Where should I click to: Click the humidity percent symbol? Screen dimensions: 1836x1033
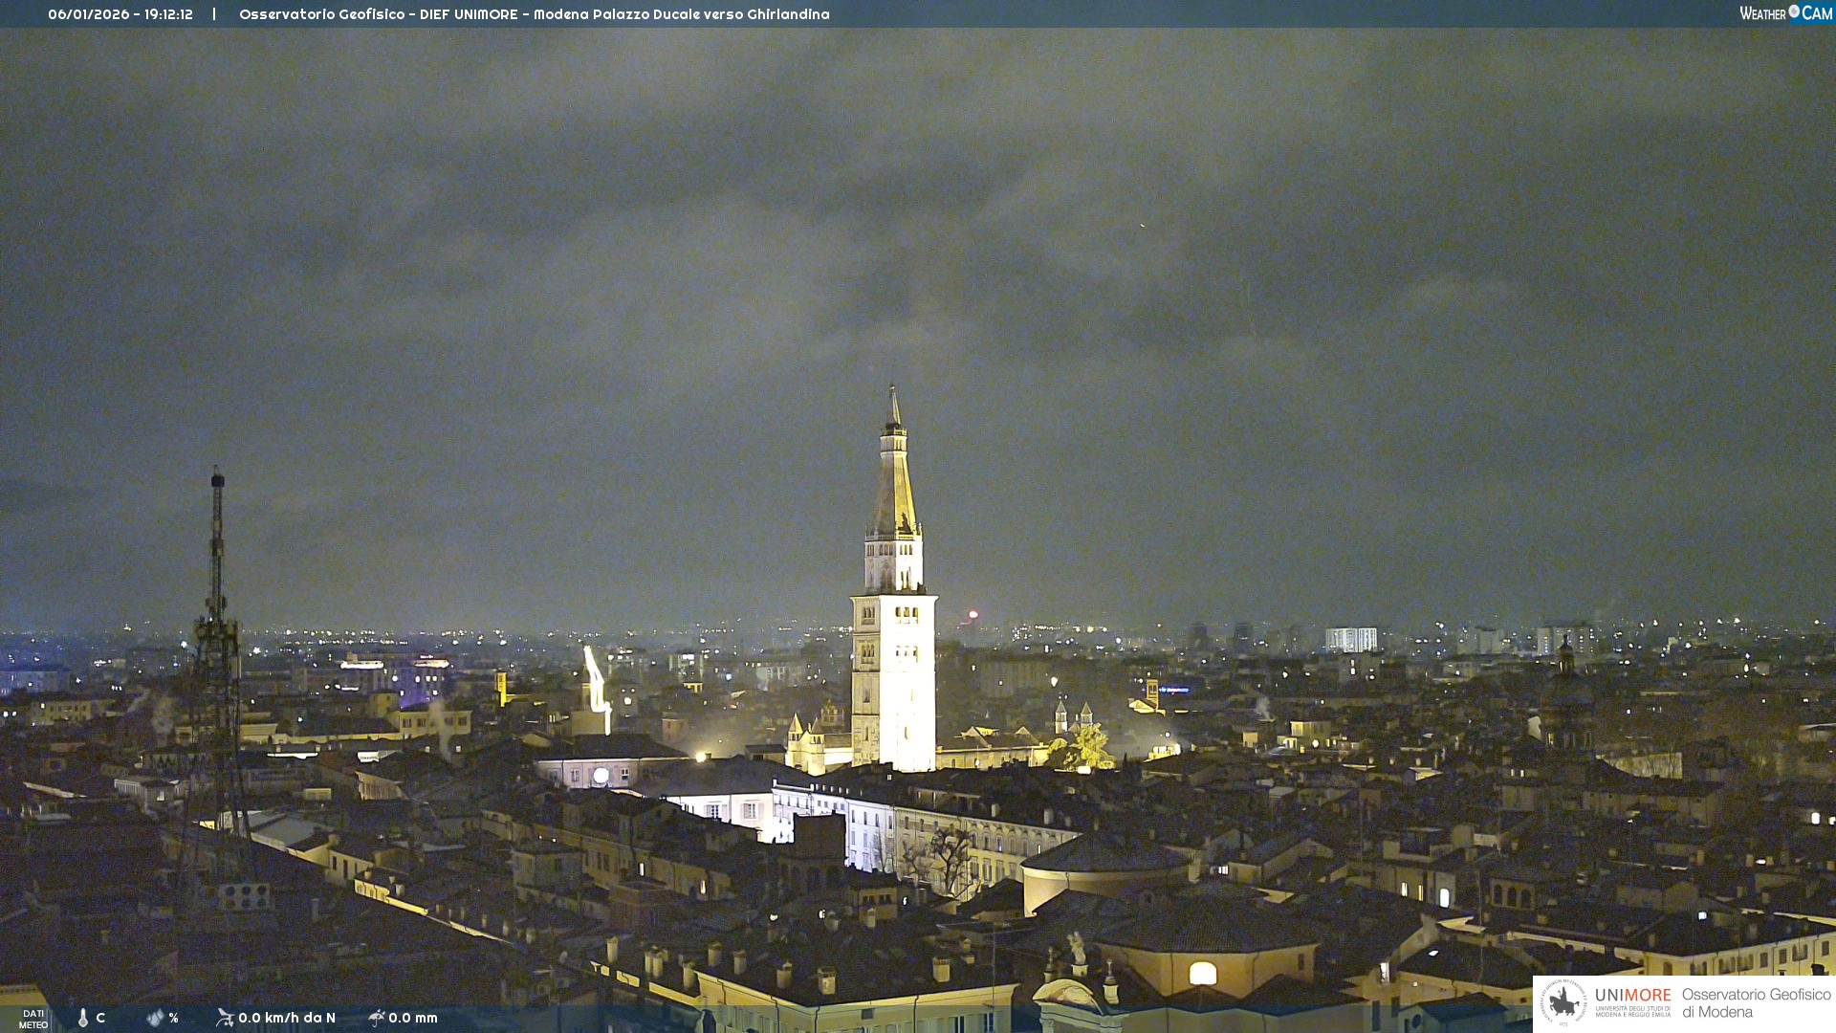click(174, 1018)
